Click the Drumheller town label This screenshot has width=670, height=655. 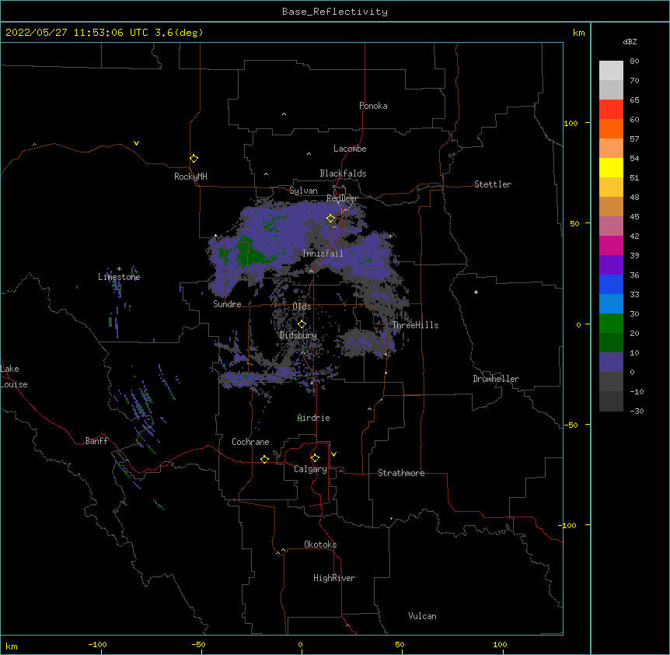pyautogui.click(x=496, y=379)
